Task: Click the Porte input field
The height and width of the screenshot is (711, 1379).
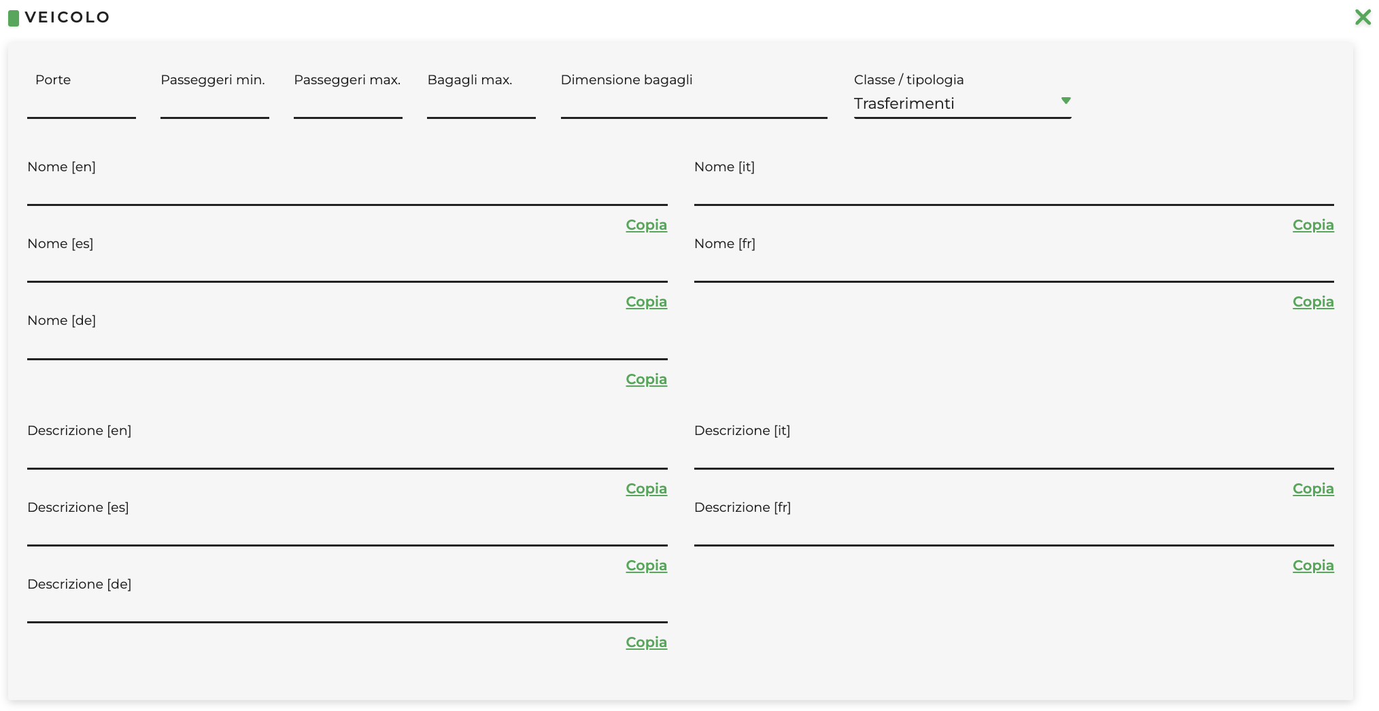Action: pos(82,105)
